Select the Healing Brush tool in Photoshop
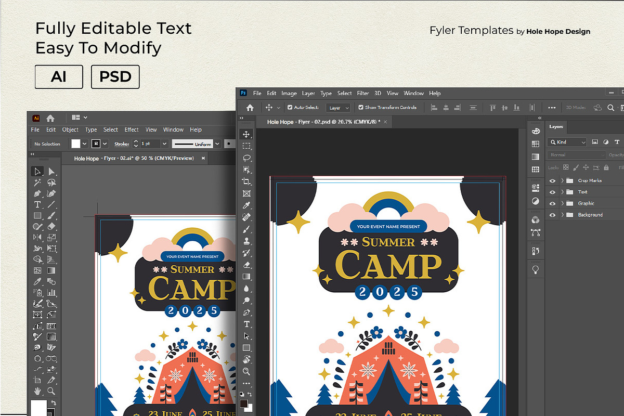This screenshot has width=624, height=416. click(x=246, y=217)
